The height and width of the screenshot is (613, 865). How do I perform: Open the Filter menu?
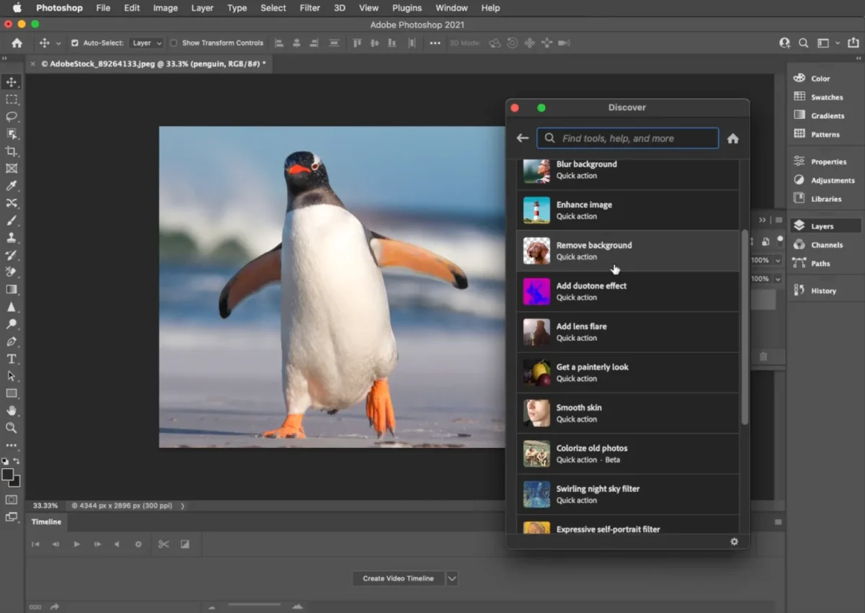[310, 8]
